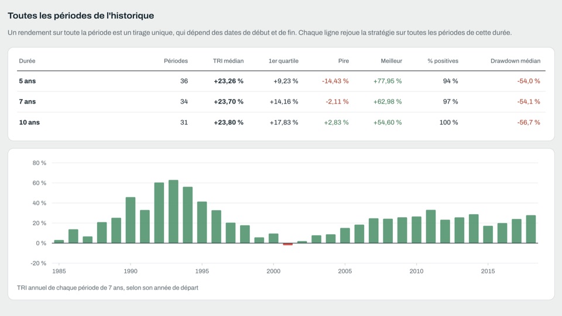Select the 7 ans row label
The width and height of the screenshot is (562, 316).
coord(28,102)
